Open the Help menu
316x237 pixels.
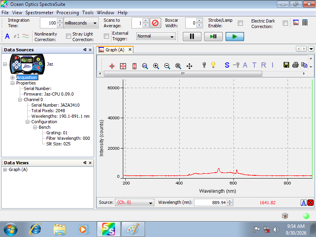(x=122, y=13)
